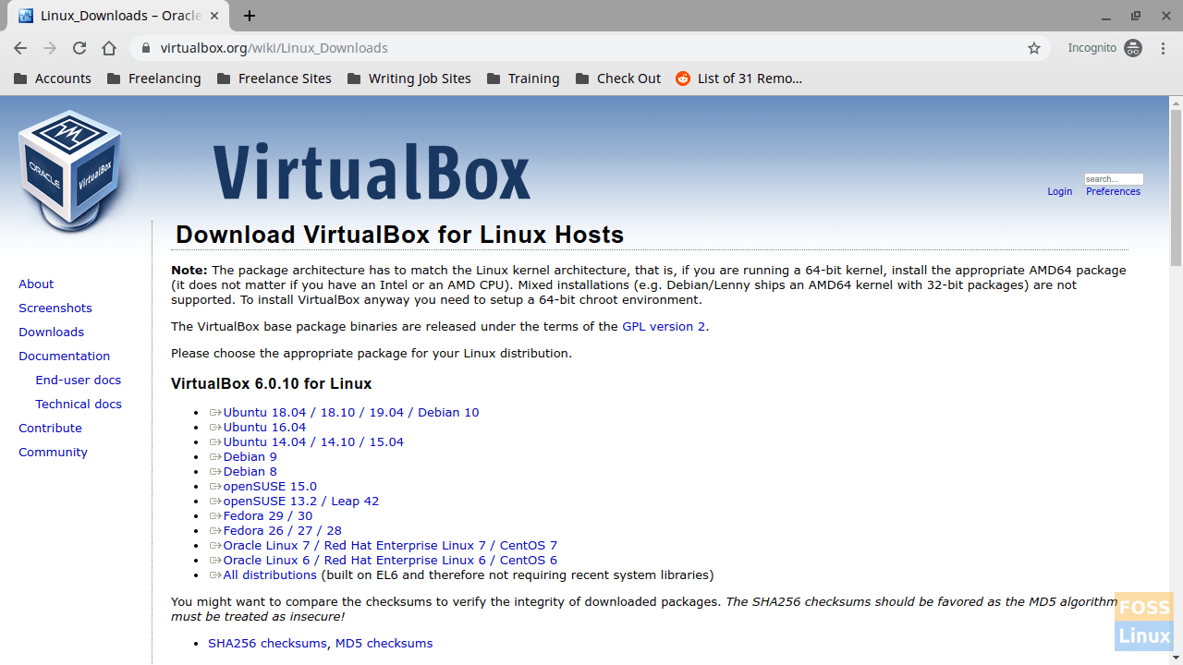Image resolution: width=1183 pixels, height=665 pixels.
Task: Open End-user docs in the sidebar
Action: (79, 380)
